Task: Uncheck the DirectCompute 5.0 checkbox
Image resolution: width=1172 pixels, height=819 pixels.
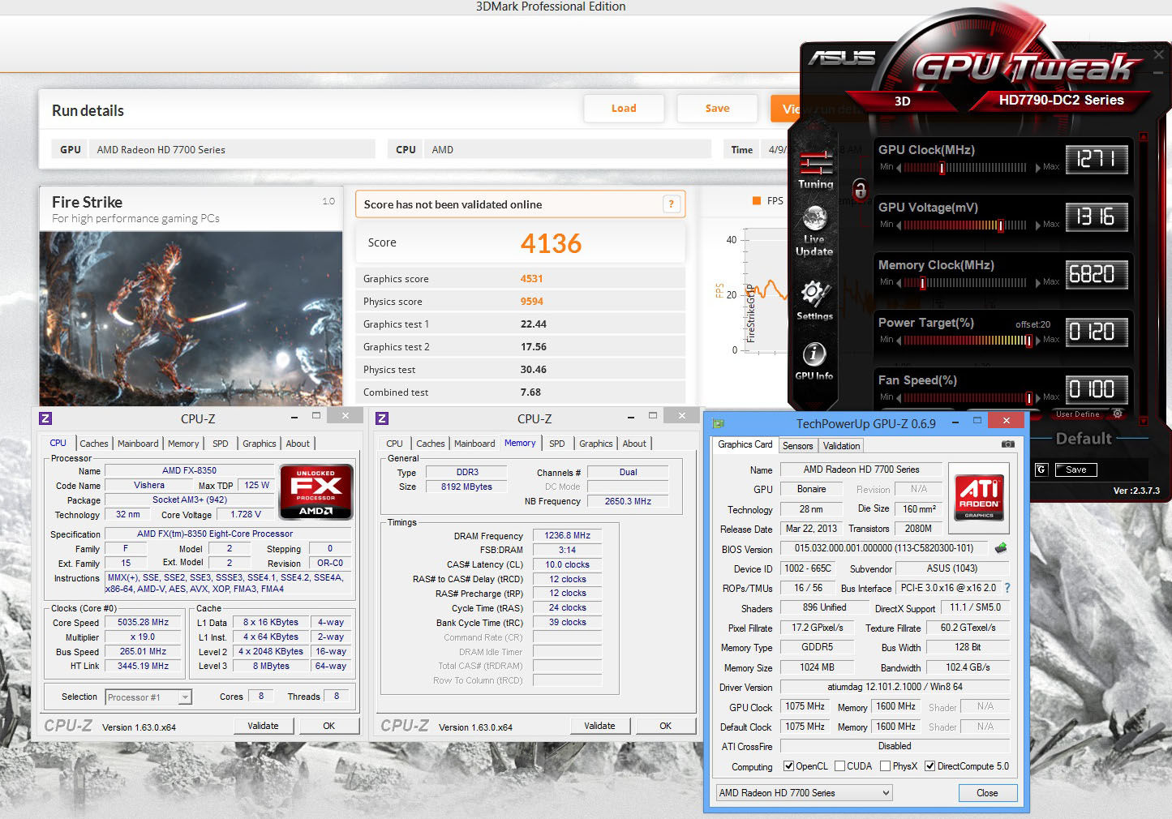Action: coord(930,766)
